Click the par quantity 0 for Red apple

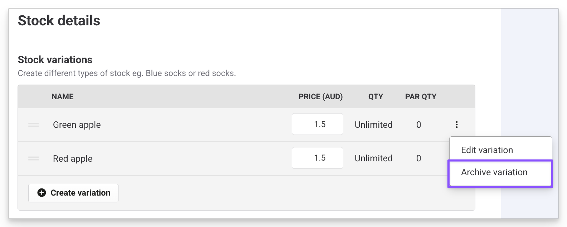click(x=418, y=158)
